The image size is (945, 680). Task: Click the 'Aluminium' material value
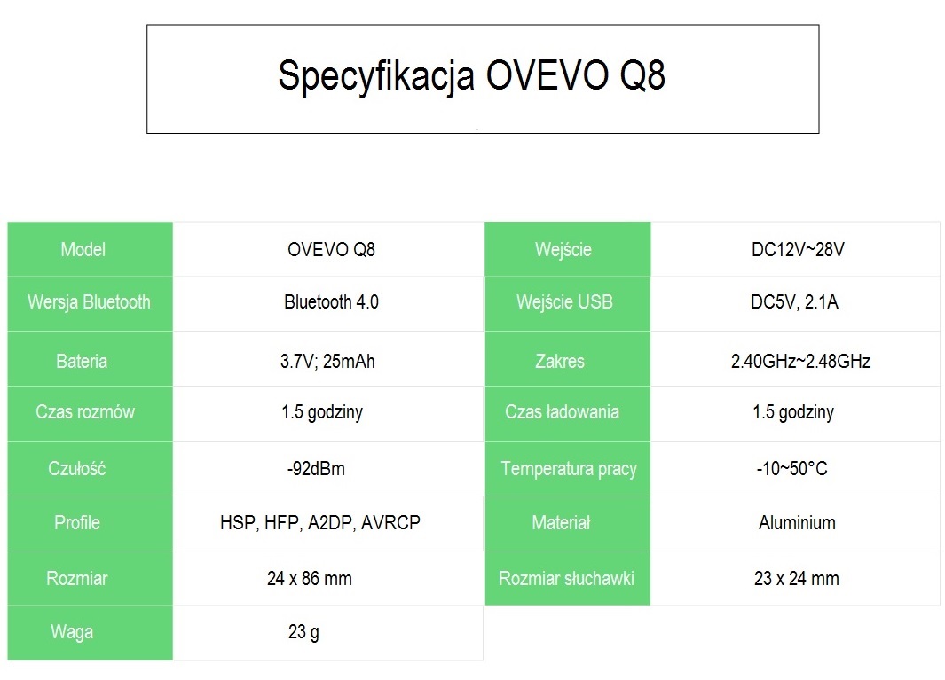pos(797,523)
